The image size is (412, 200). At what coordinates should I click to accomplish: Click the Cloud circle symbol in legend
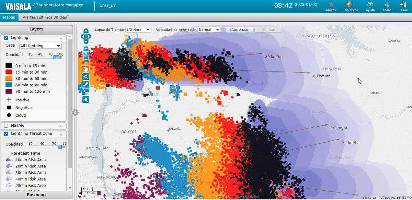[9, 115]
